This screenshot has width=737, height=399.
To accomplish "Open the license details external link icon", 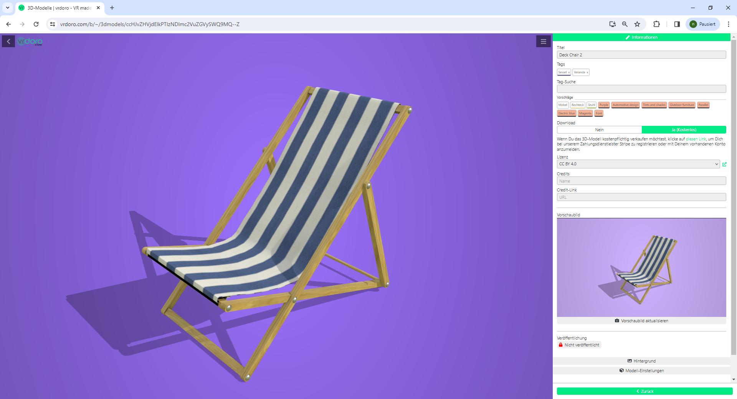I will (724, 164).
